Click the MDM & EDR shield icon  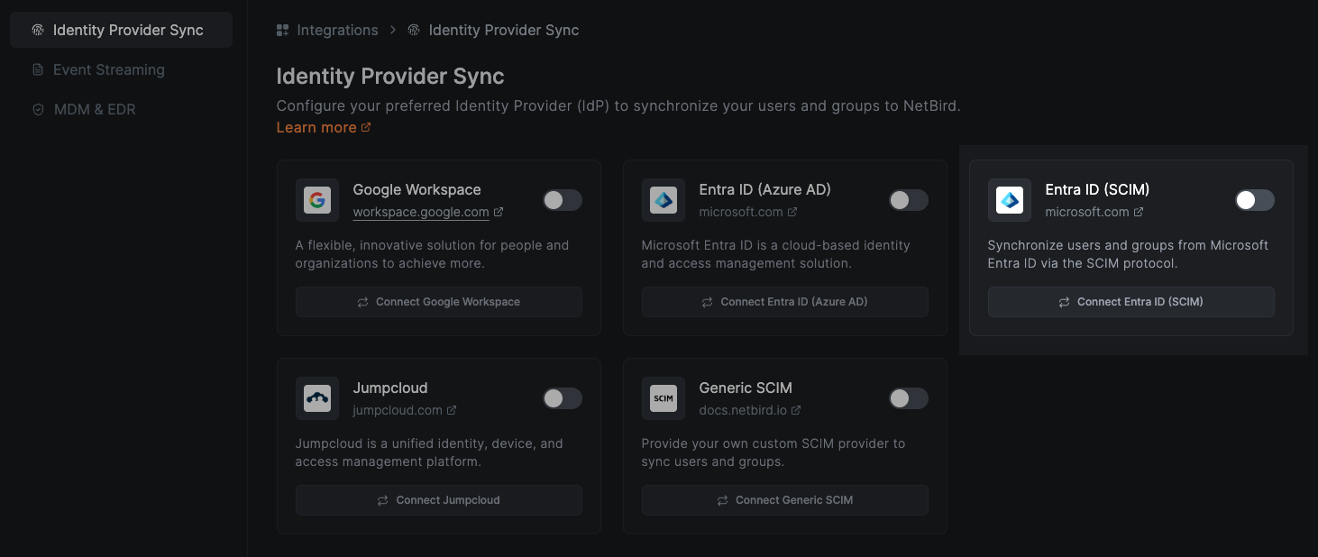coord(38,109)
